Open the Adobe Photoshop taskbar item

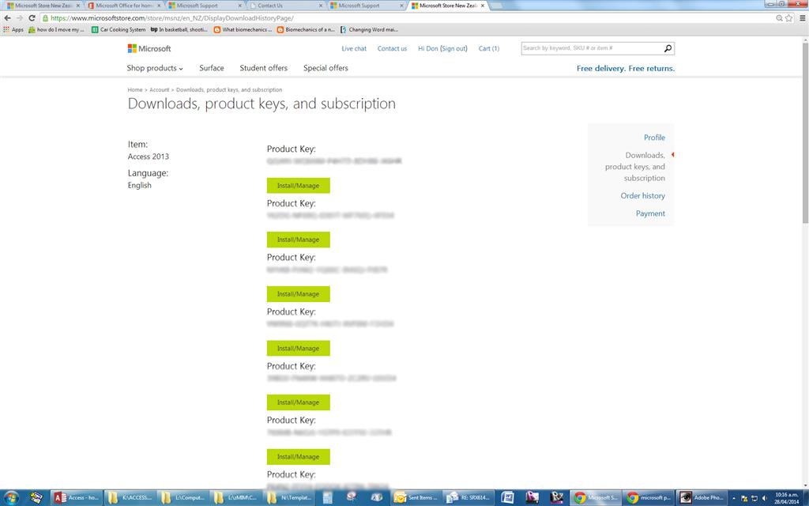pos(702,498)
